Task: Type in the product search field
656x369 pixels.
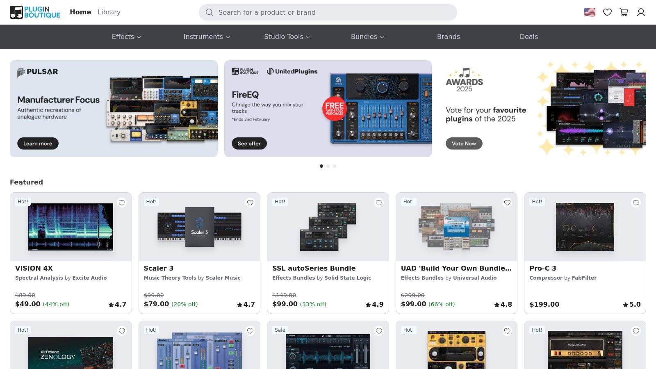Action: pos(328,12)
